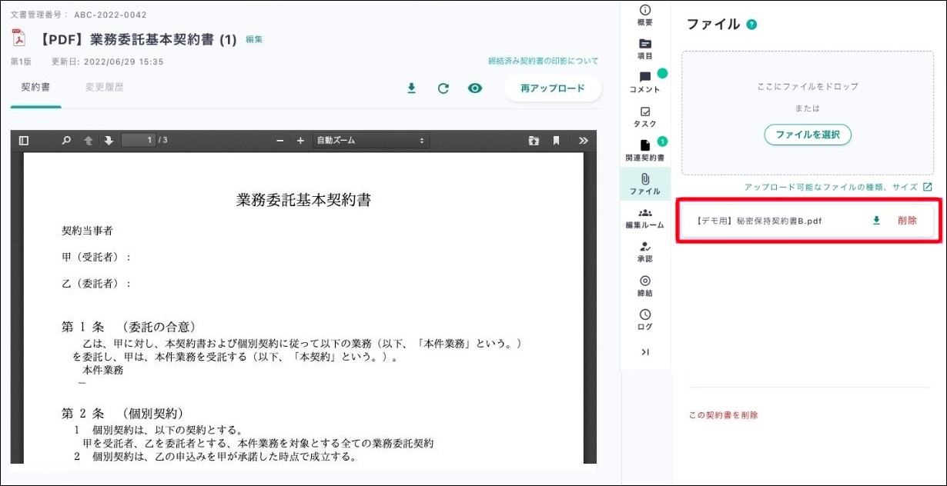
Task: Click 削除 for the attached PDF file
Action: pos(907,221)
